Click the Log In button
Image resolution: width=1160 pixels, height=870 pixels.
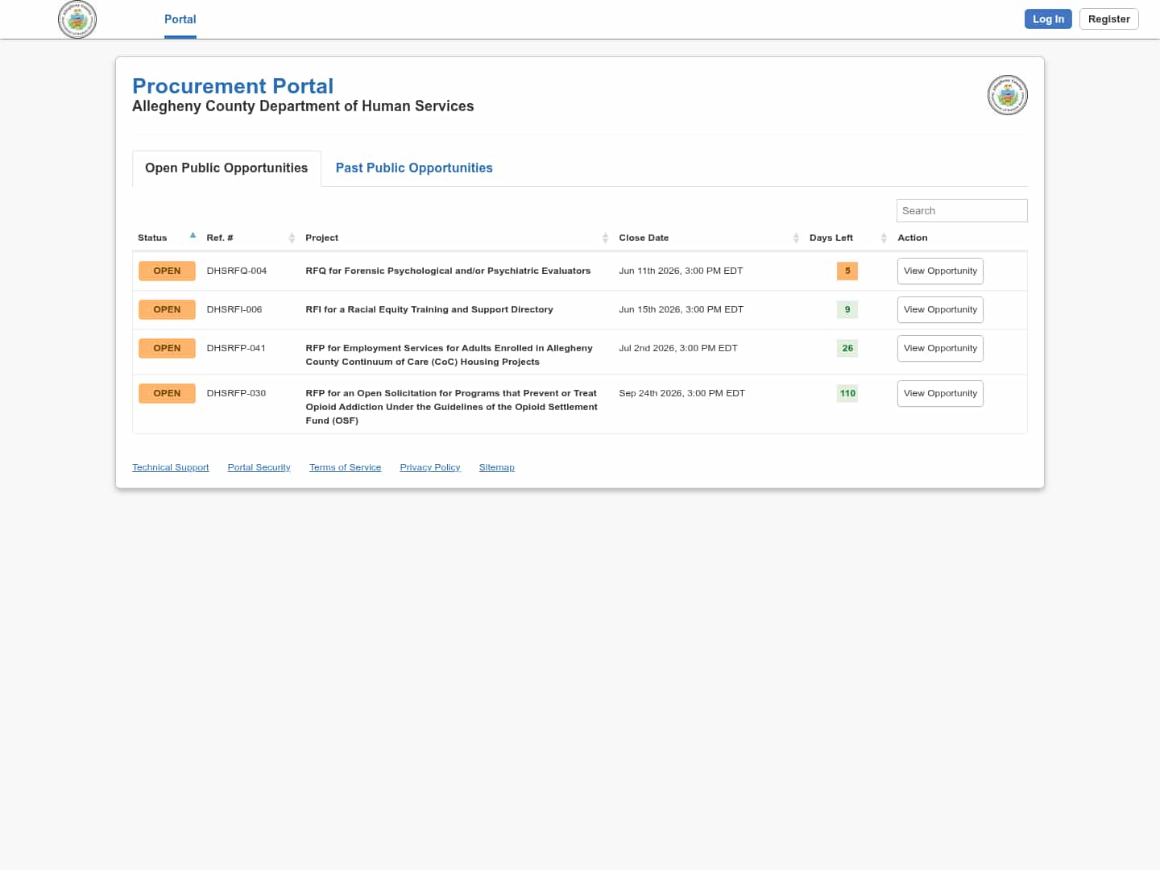1048,19
